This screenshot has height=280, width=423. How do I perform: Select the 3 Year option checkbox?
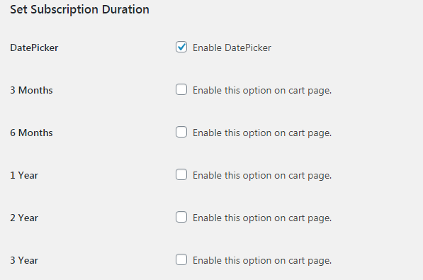181,259
